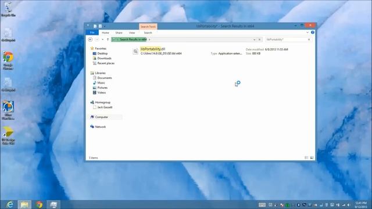Select the Search Tools contextual tab
Viewport: 372px width, 209px height.
[148, 27]
